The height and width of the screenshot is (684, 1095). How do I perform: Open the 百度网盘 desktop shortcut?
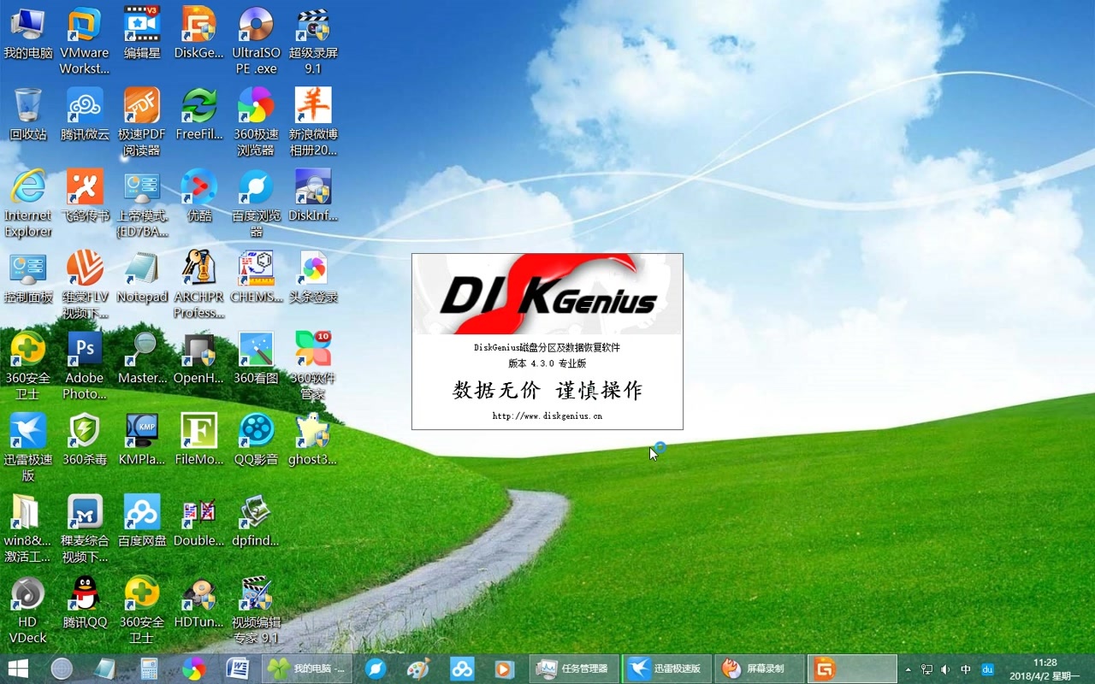pyautogui.click(x=142, y=520)
